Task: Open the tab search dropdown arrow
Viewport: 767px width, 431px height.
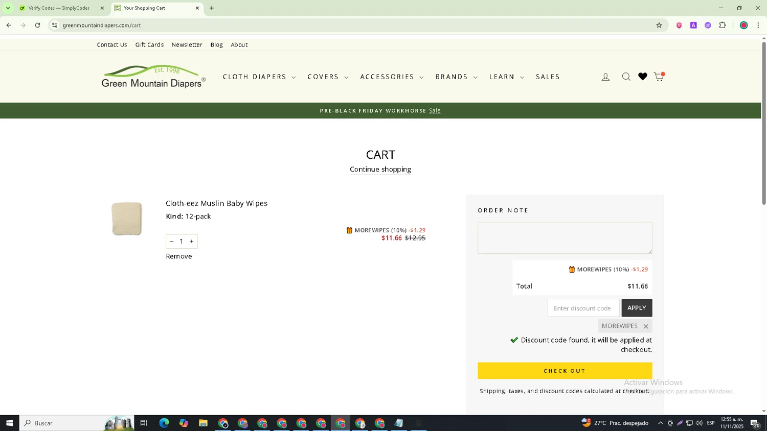Action: pos(8,8)
